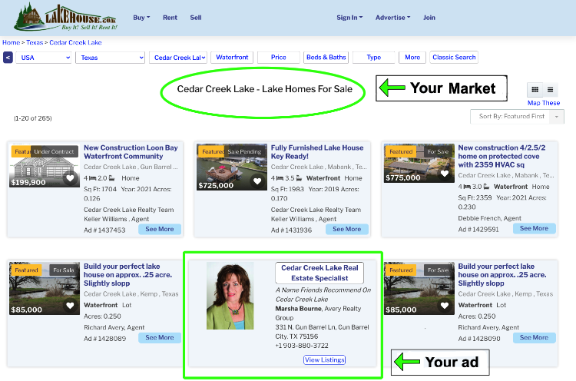Screen dimensions: 576x381
Task: Open the Sell page
Action: pos(196,17)
